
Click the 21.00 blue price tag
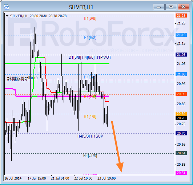tap(181, 74)
